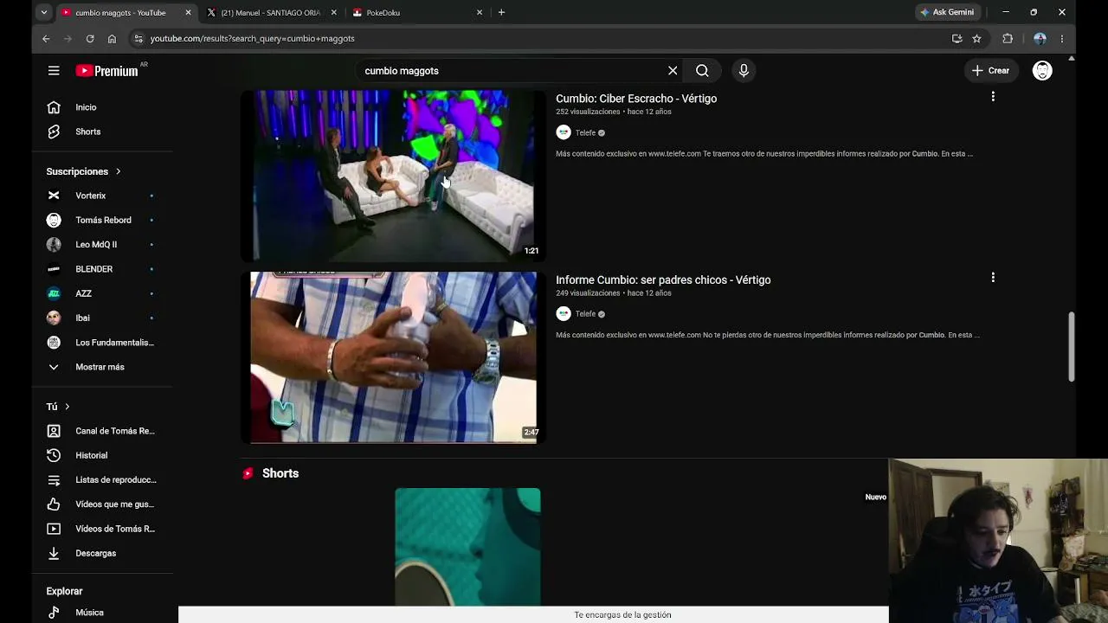Expand the Tú section
The height and width of the screenshot is (623, 1108).
58,407
